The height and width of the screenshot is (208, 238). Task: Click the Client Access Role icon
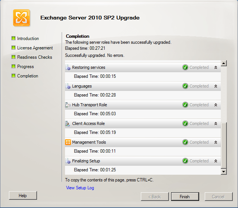tap(68, 123)
